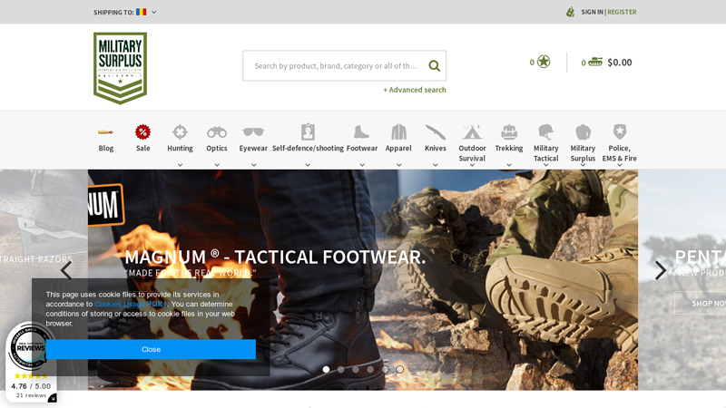Click the Blog bullet icon

pyautogui.click(x=105, y=132)
